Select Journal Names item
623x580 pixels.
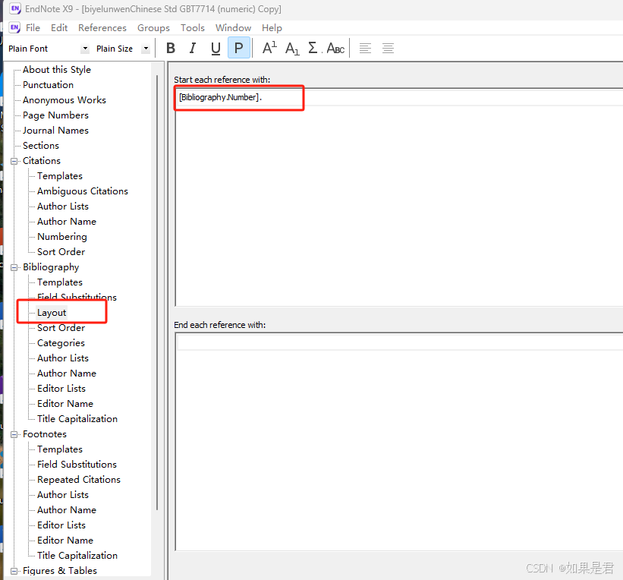coord(55,131)
